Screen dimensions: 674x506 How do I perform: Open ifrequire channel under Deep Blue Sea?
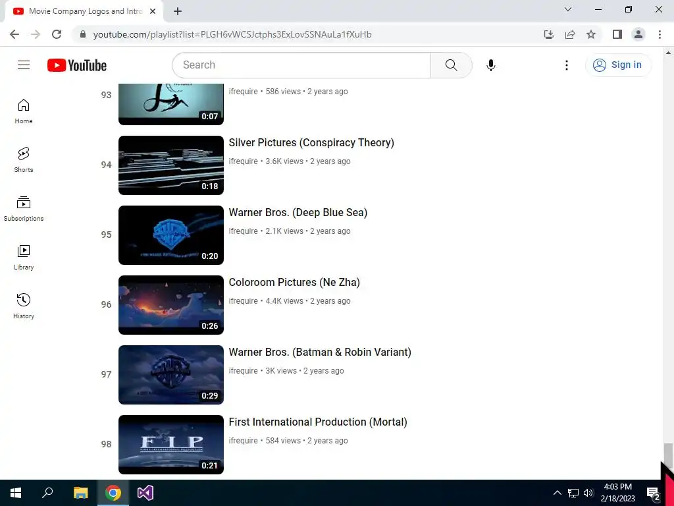[244, 231]
